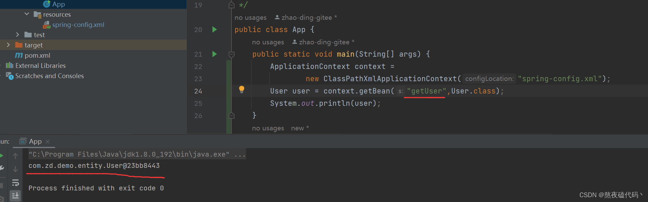Select External Libraries in project tree
The width and height of the screenshot is (648, 202).
[x=40, y=66]
